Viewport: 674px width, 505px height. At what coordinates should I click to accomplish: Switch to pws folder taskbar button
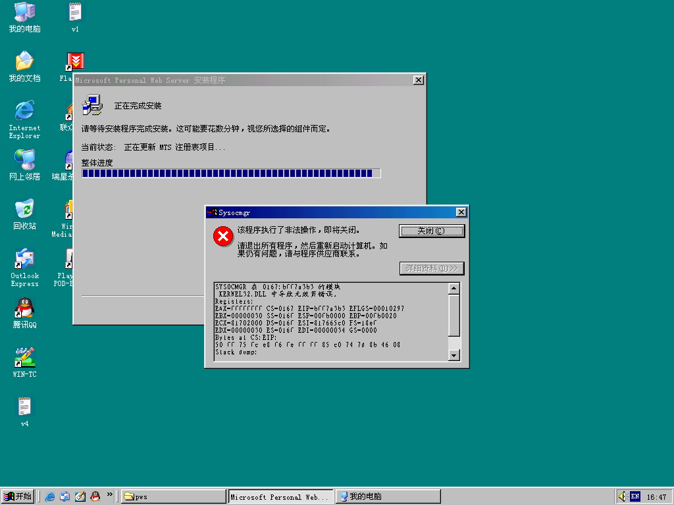[x=174, y=496]
